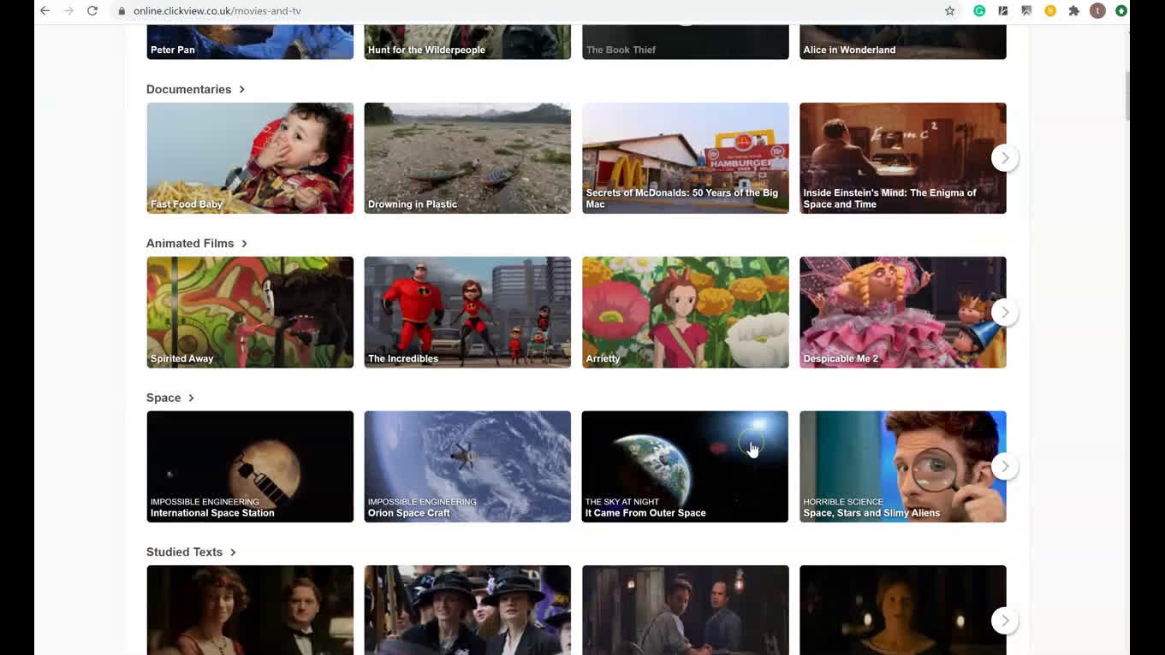Open the Space category heading
The image size is (1165, 655).
170,398
